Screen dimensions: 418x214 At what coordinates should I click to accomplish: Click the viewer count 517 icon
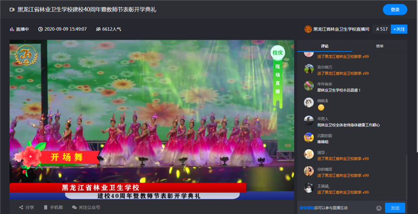point(378,29)
